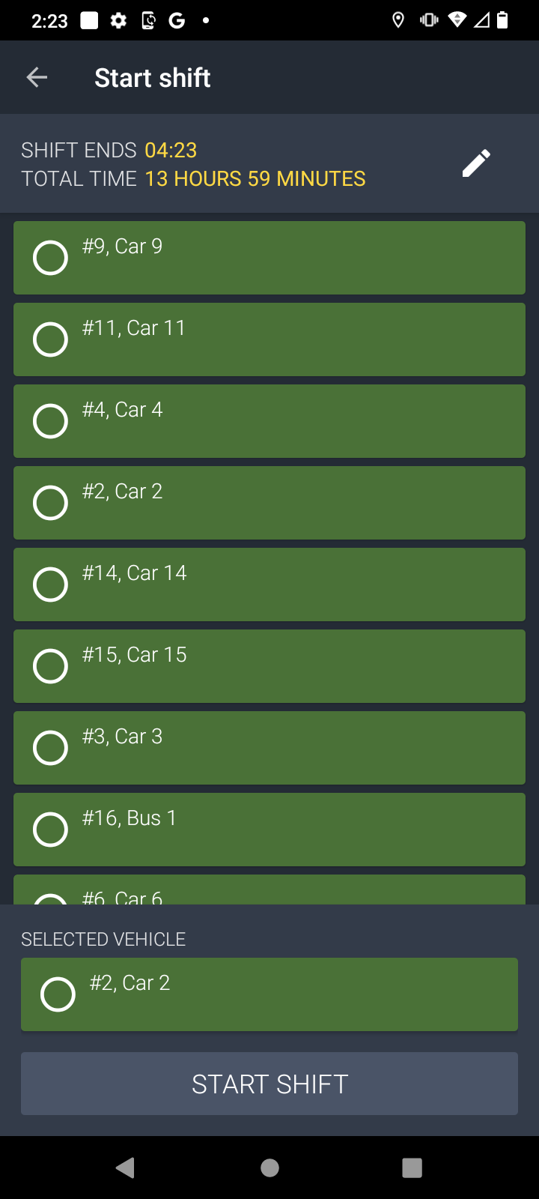This screenshot has height=1199, width=539.
Task: Tap the 13 HOURS 59 MINUTES total time
Action: pos(255,178)
